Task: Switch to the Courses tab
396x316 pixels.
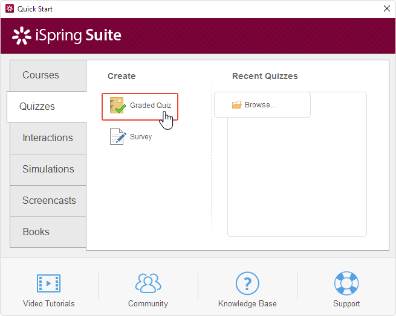Action: 48,75
